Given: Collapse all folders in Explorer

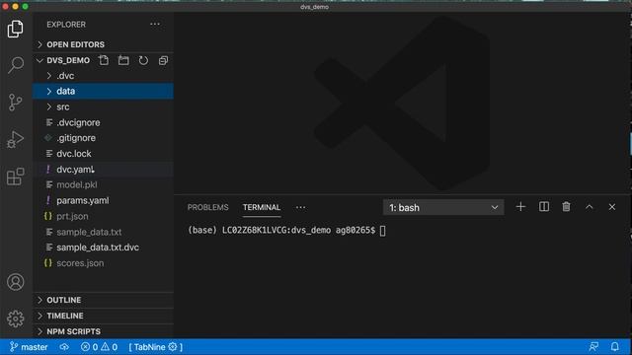Looking at the screenshot, I should tap(163, 60).
